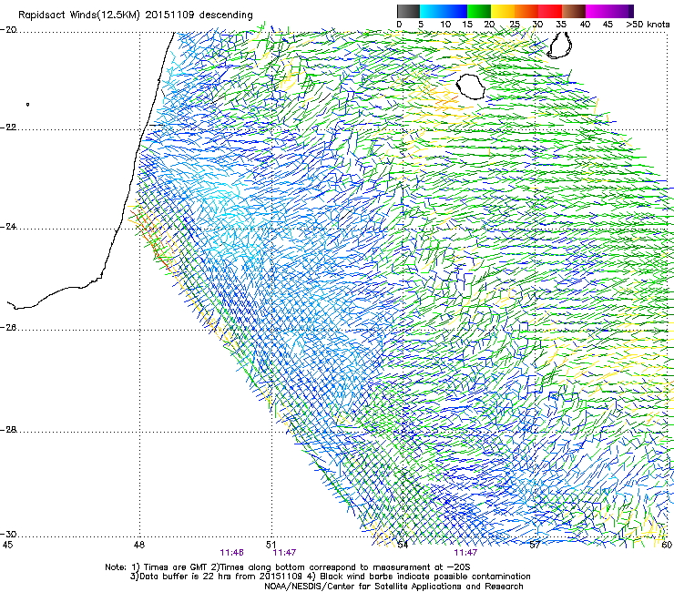674x592 pixels.
Task: Click the 60 longitude axis label
Action: 667,545
